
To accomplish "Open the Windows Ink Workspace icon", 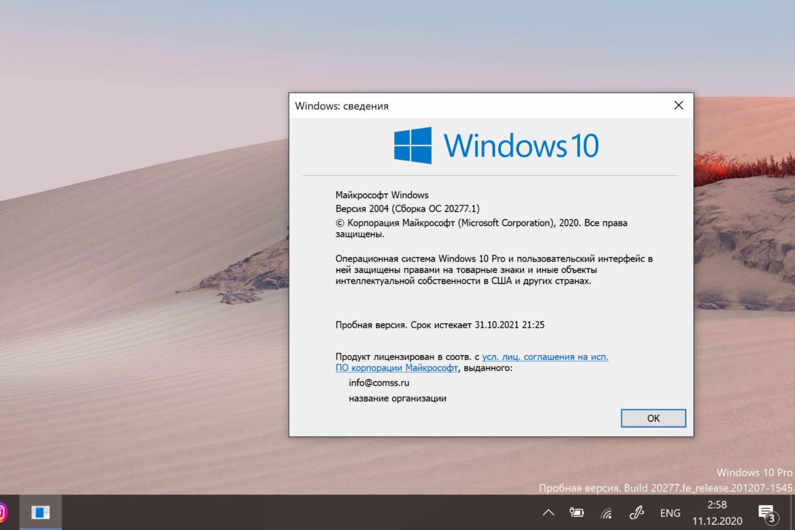I will point(635,513).
